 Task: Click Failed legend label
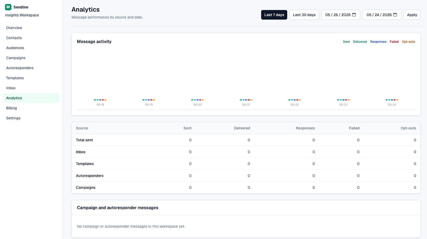point(394,42)
